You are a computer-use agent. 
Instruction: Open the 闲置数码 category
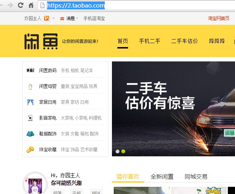click(48, 70)
